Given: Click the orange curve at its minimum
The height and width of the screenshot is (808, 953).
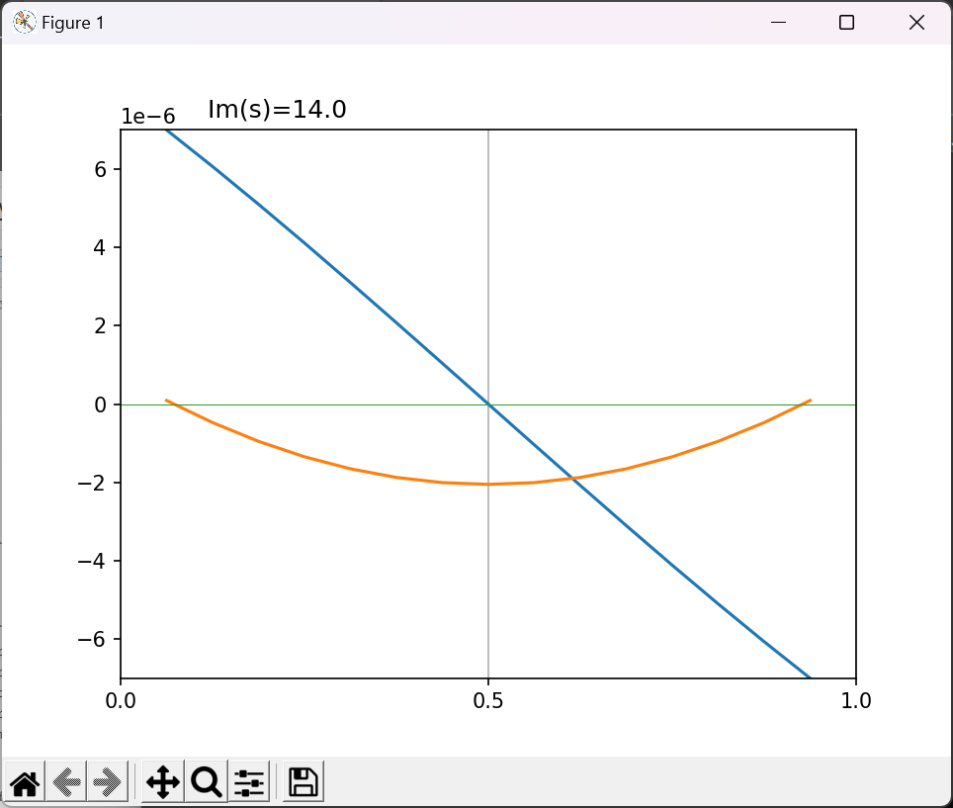Looking at the screenshot, I should tap(488, 484).
